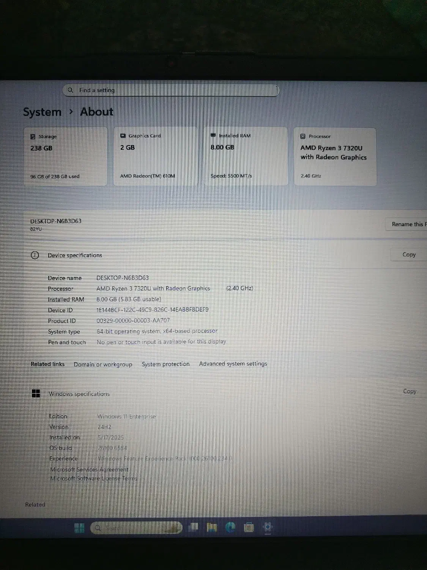Click the Installed RAM chip icon
The height and width of the screenshot is (570, 427).
[x=213, y=135]
